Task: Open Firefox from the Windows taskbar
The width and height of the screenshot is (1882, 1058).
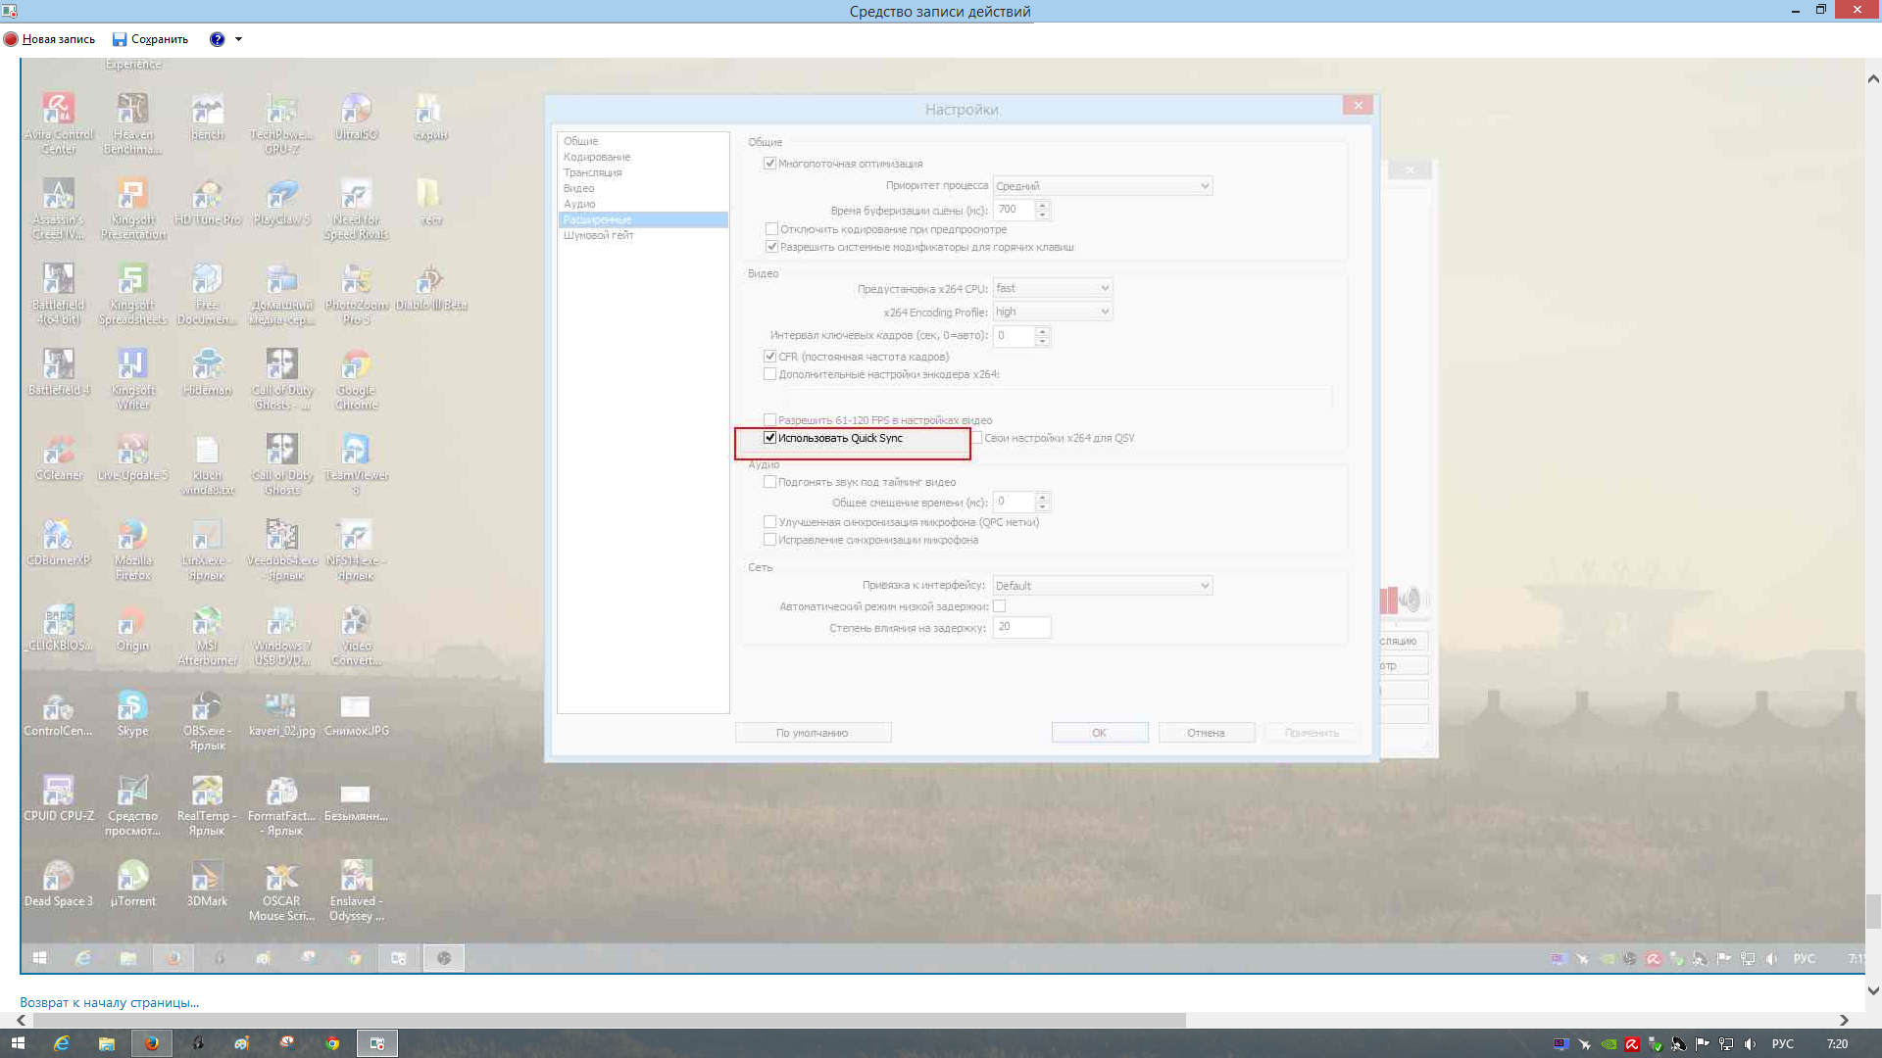Action: tap(152, 1044)
